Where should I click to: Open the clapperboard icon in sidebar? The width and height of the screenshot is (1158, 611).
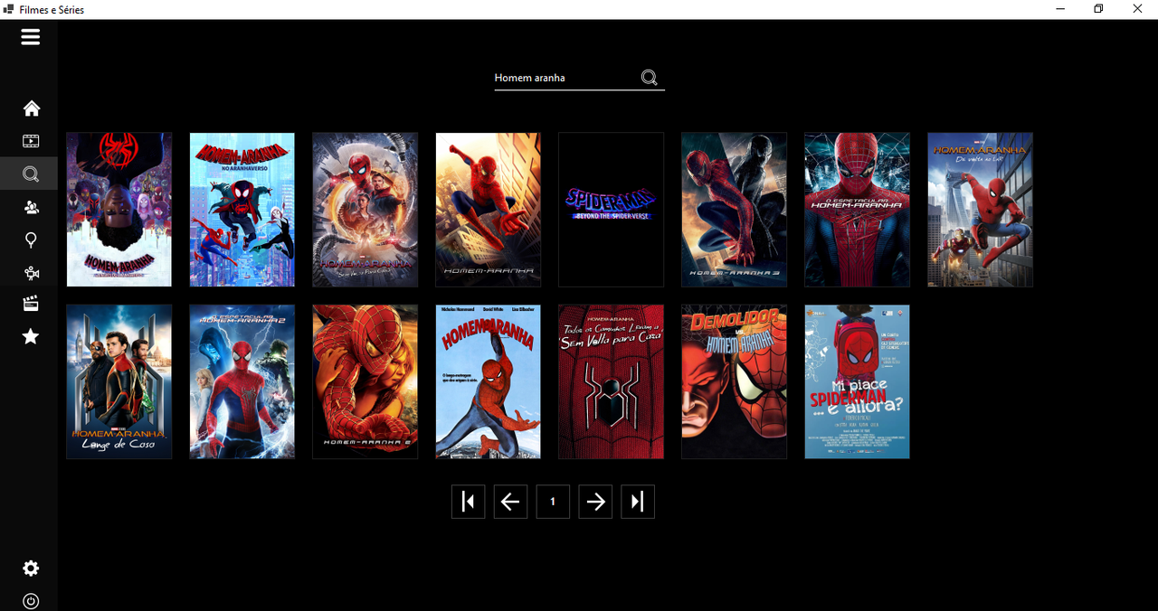click(x=31, y=304)
